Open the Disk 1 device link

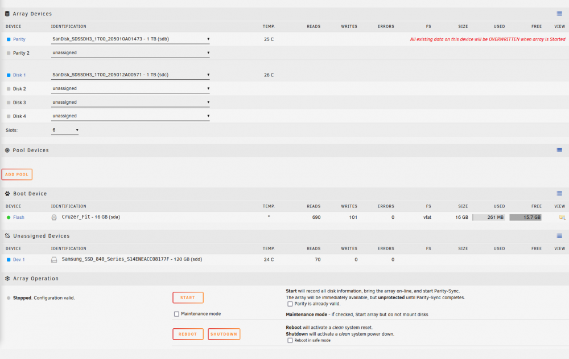(19, 75)
